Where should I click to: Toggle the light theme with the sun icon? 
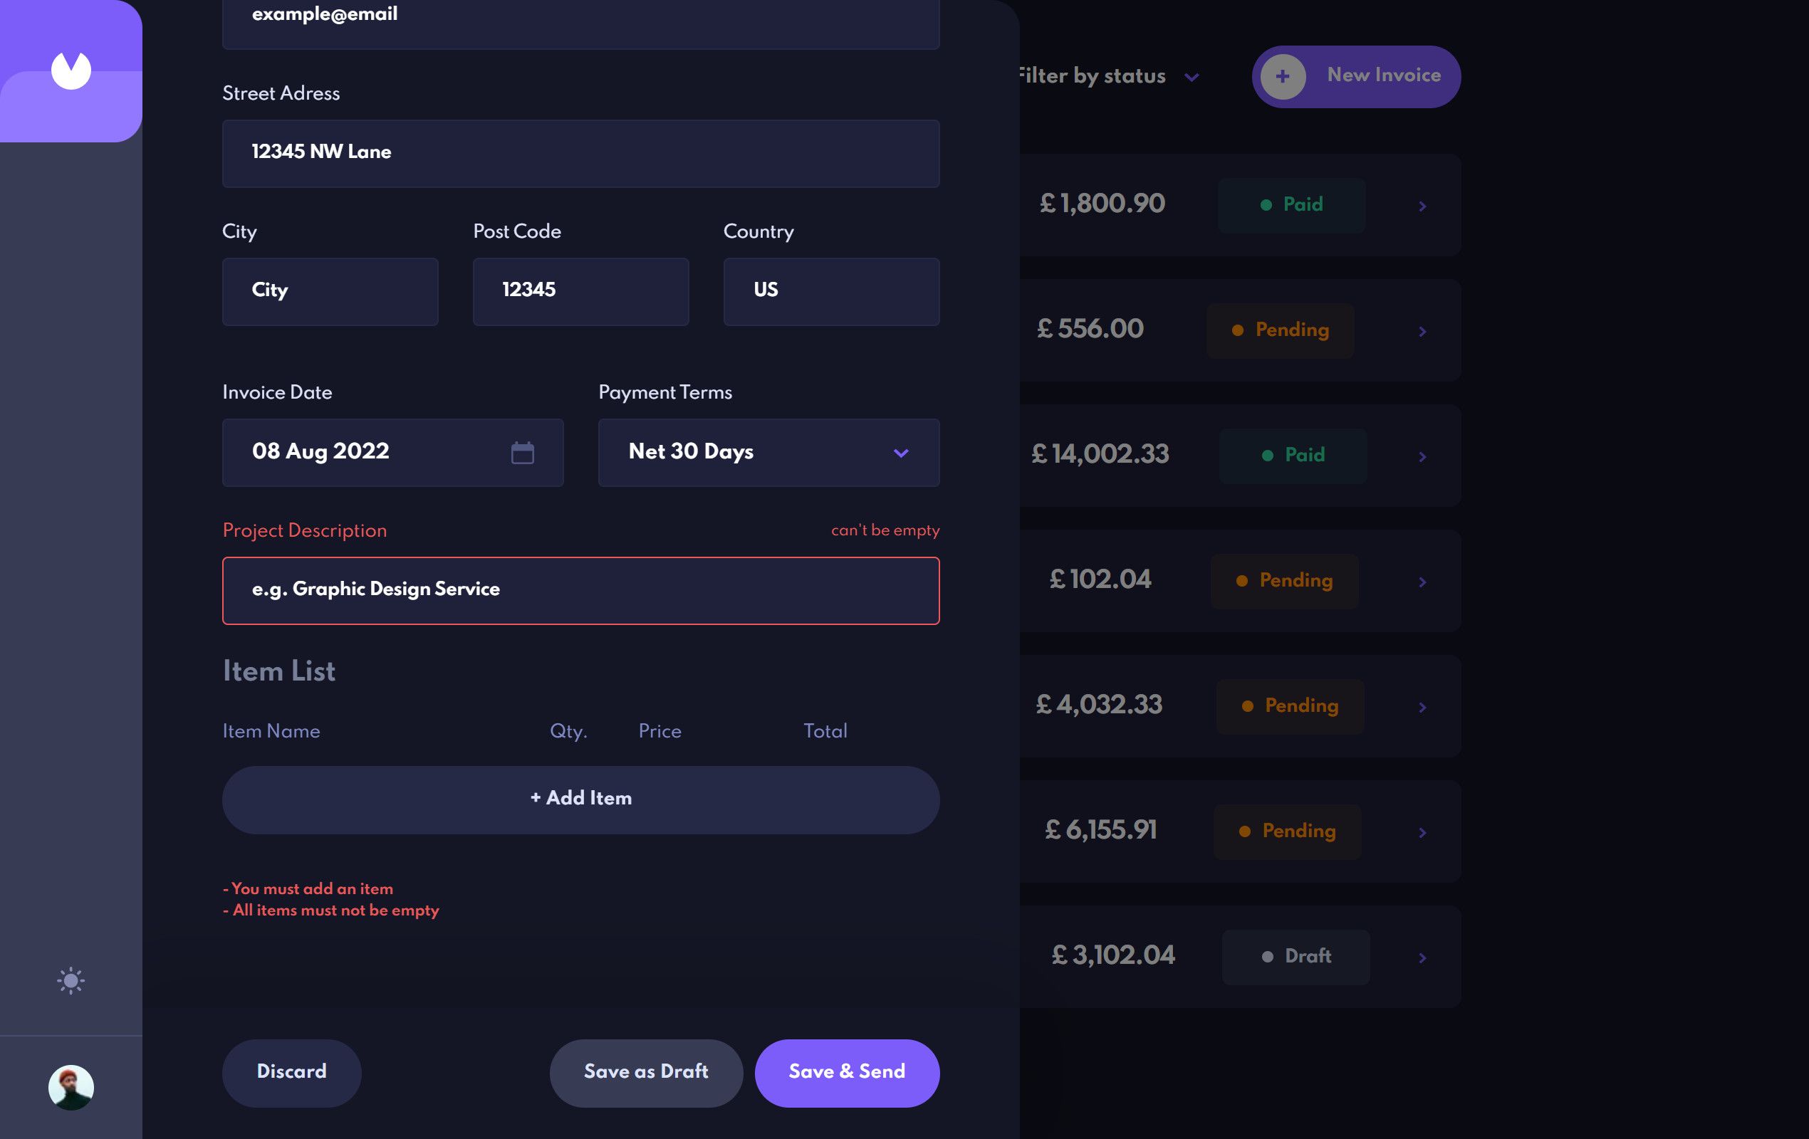[x=70, y=980]
